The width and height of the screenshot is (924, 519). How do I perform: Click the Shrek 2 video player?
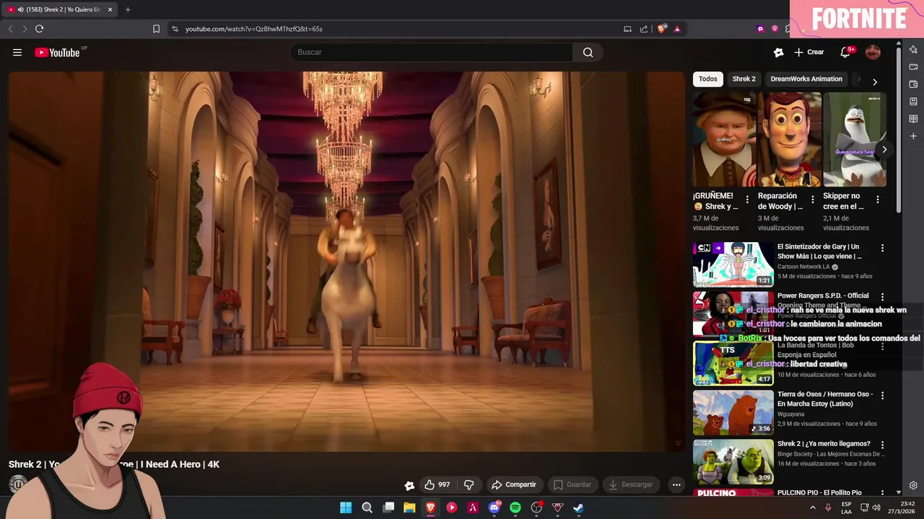coord(346,261)
